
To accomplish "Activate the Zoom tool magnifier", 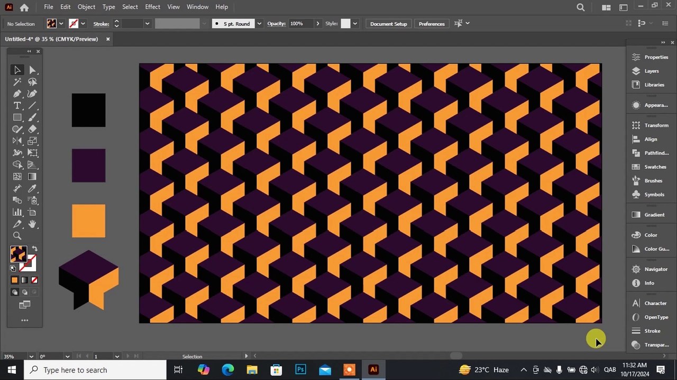I will coord(17,236).
